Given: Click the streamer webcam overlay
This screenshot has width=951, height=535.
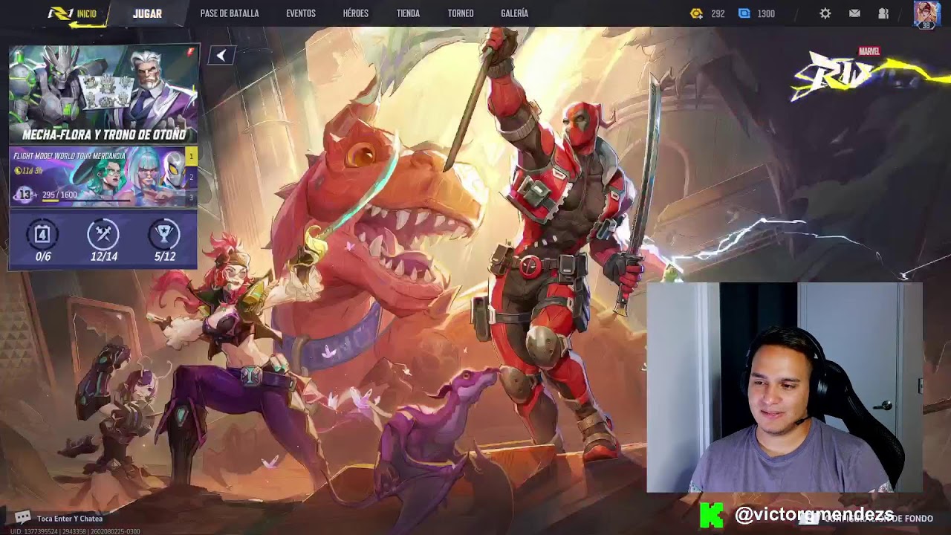Looking at the screenshot, I should tap(785, 387).
